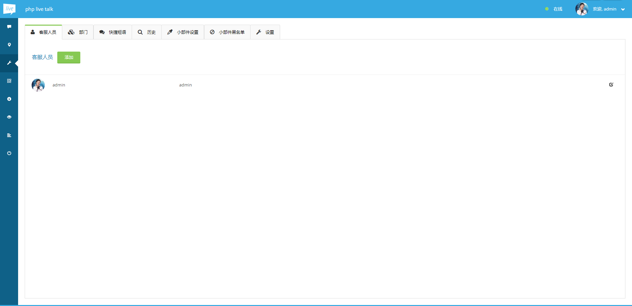
Task: Select the visitor location map pin icon
Action: point(9,45)
